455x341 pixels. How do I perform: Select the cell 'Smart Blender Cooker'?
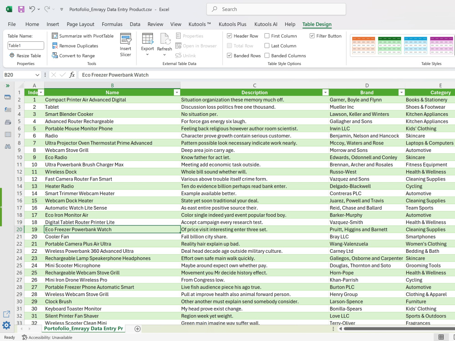pyautogui.click(x=112, y=114)
